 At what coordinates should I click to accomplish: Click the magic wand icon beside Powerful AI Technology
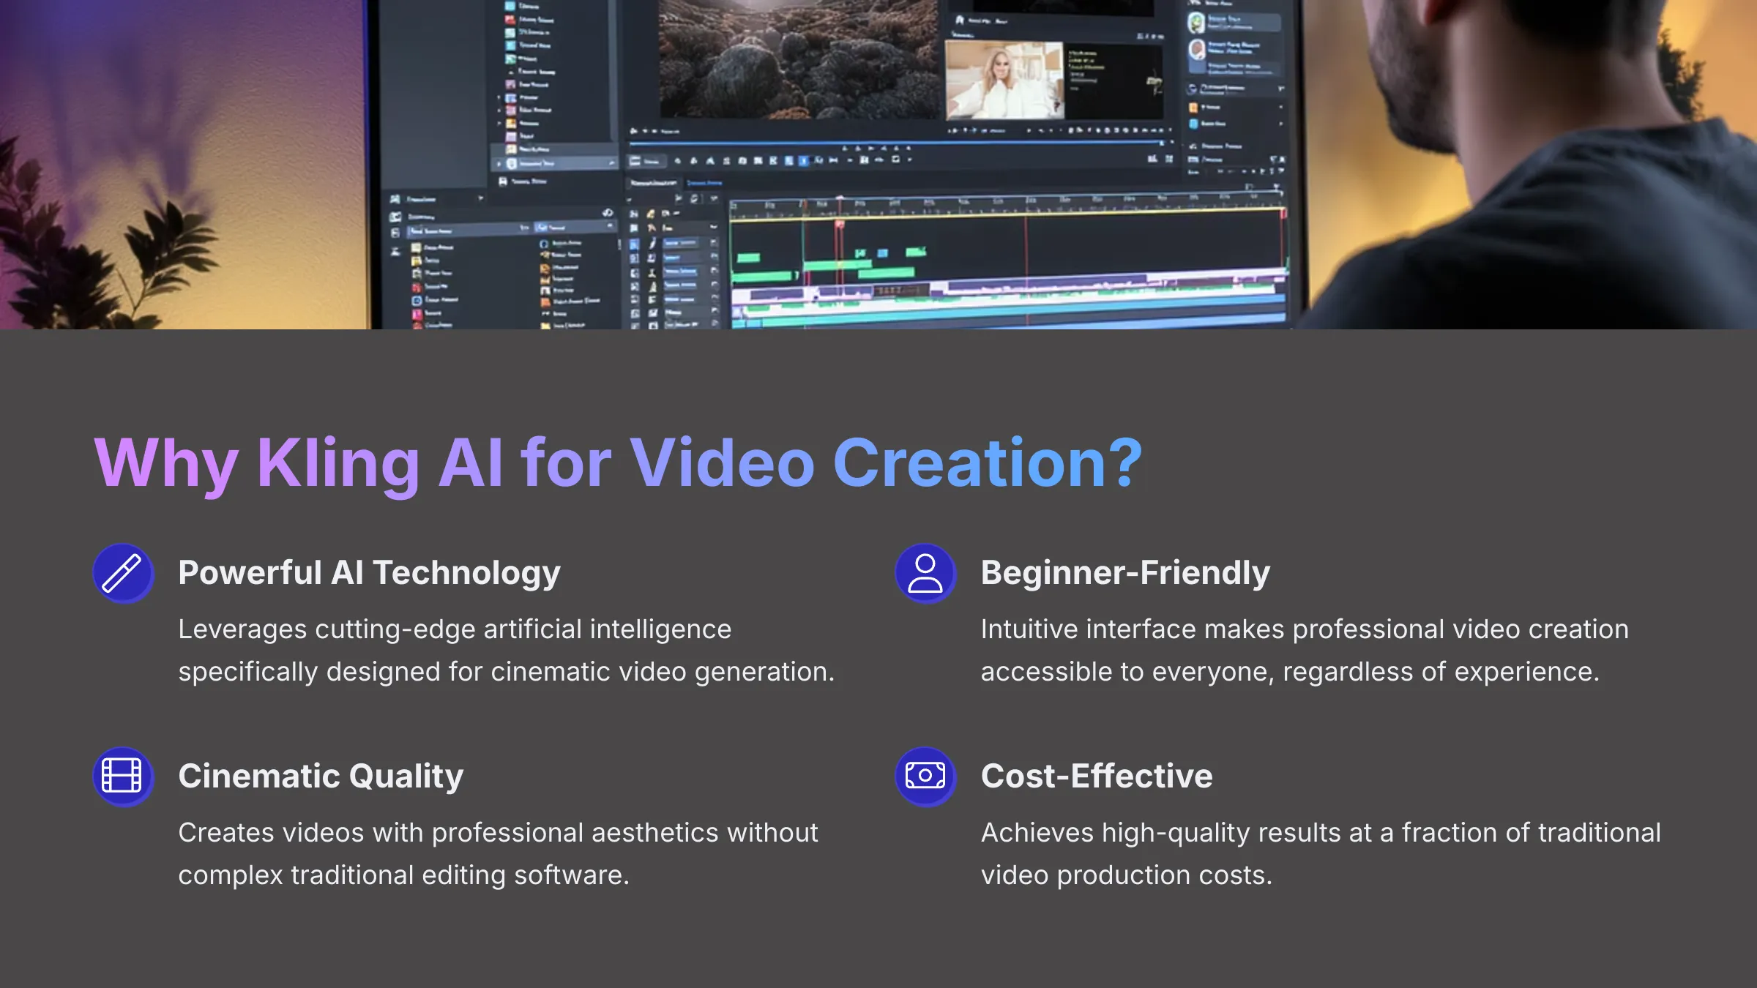click(123, 573)
